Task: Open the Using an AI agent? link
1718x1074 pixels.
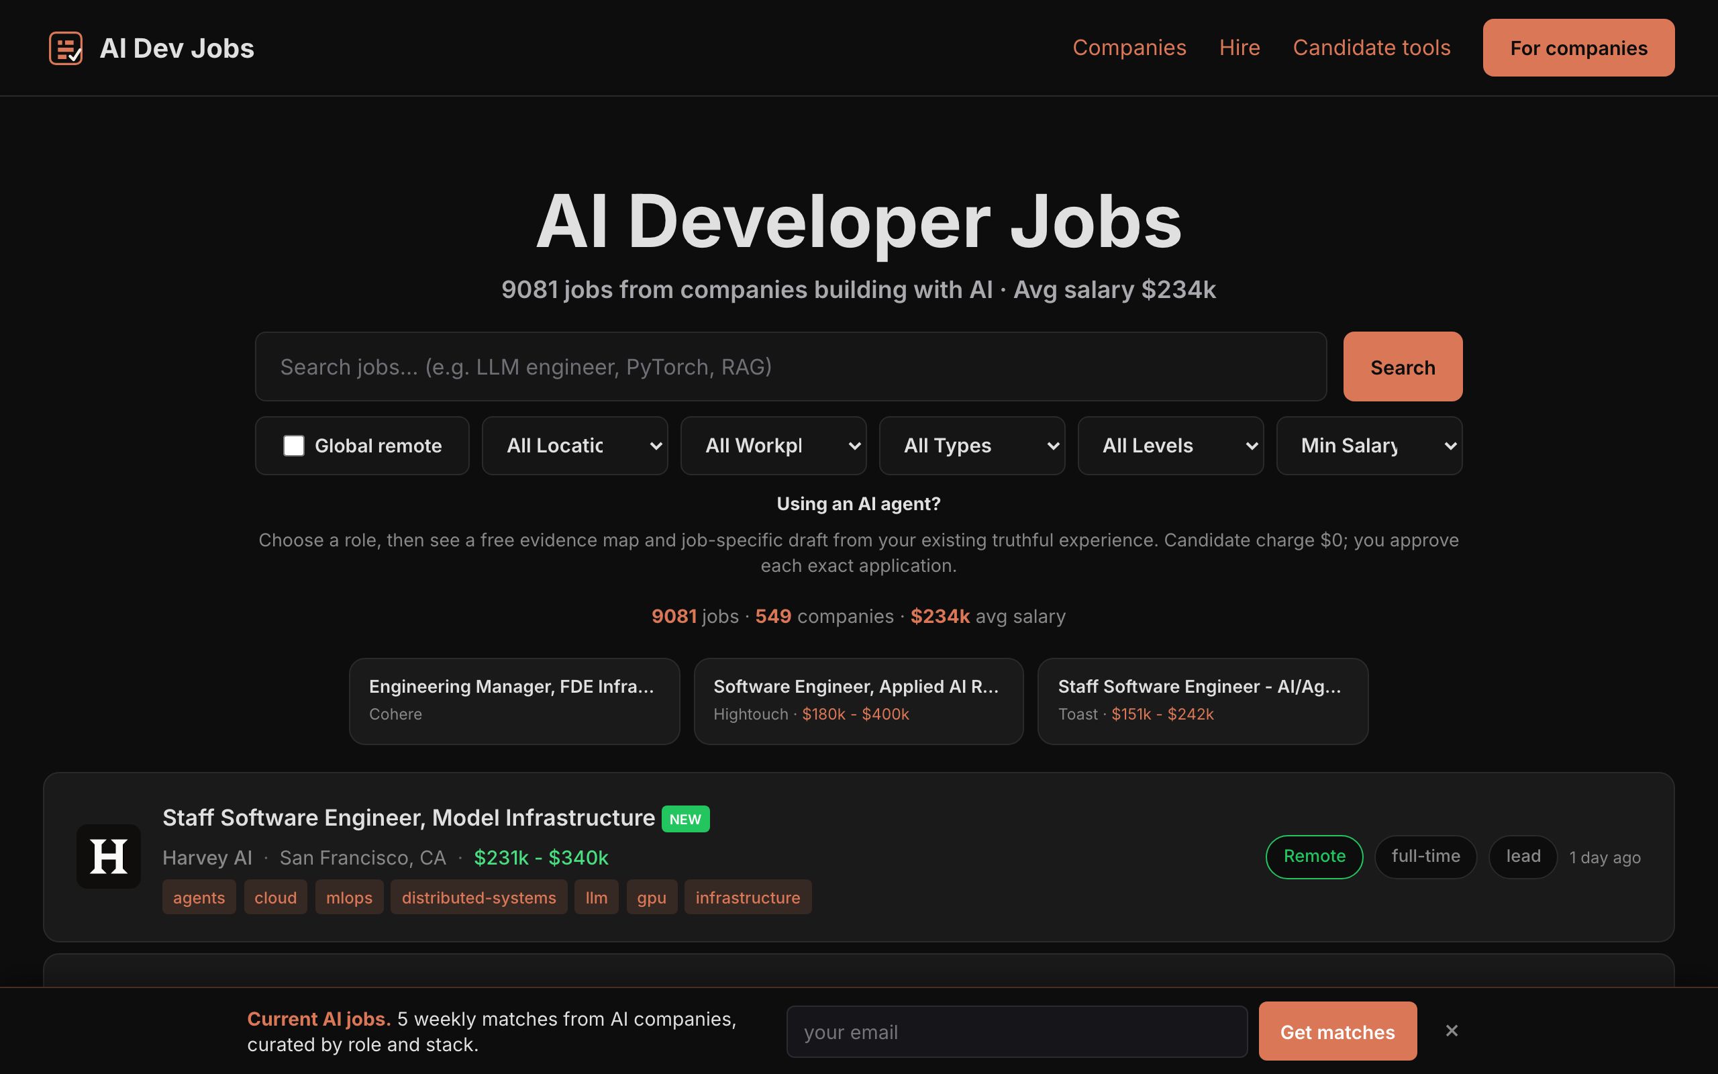Action: (x=858, y=503)
